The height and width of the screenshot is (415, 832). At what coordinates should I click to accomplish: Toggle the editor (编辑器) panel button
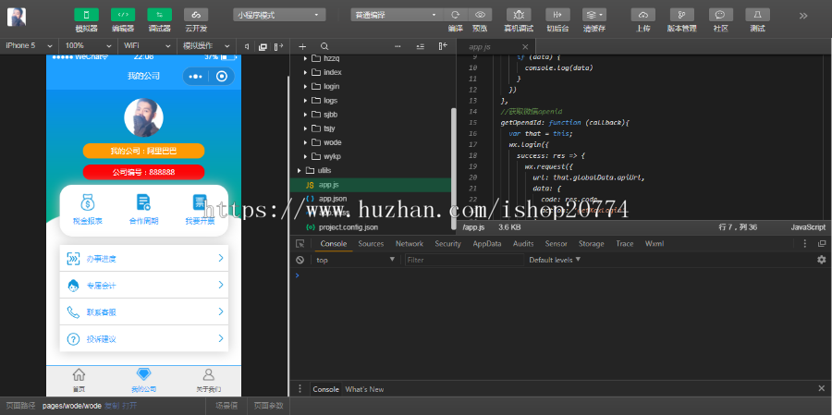tap(123, 15)
